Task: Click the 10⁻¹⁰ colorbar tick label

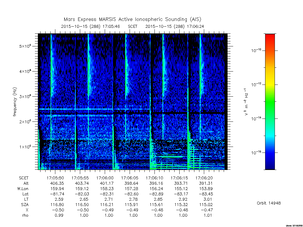Action: point(256,50)
